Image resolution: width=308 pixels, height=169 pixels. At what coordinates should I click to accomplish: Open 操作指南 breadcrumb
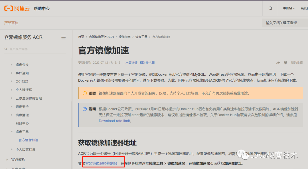(125, 37)
